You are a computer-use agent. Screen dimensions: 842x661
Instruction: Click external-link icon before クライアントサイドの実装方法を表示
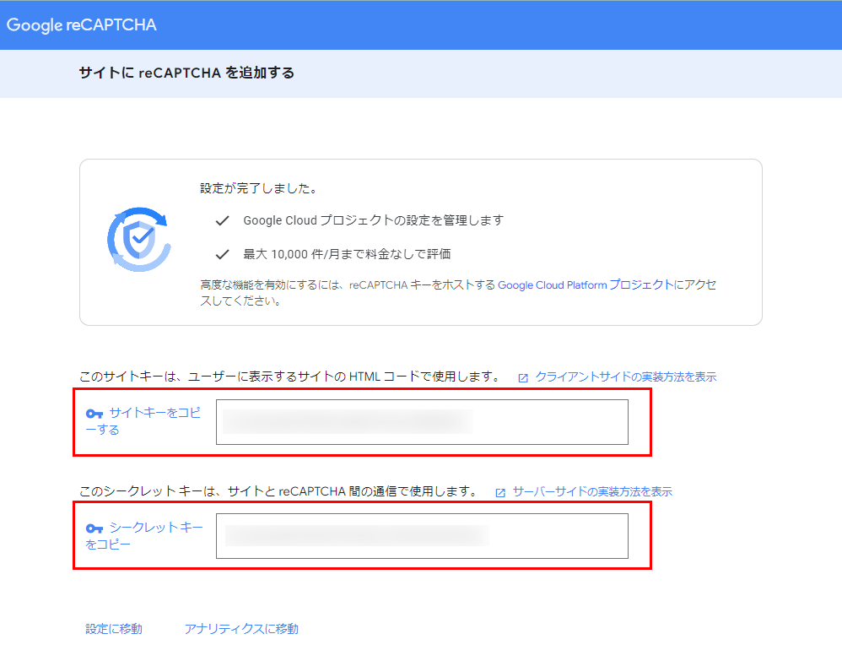coord(523,378)
